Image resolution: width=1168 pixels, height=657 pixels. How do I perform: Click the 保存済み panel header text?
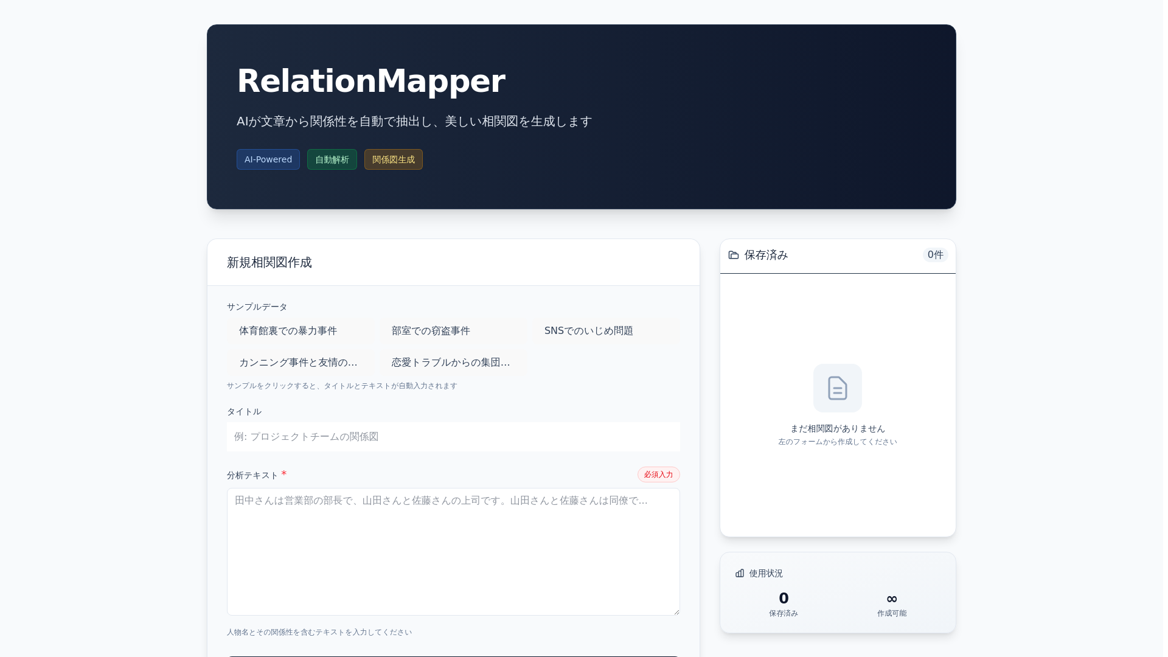[x=766, y=255]
